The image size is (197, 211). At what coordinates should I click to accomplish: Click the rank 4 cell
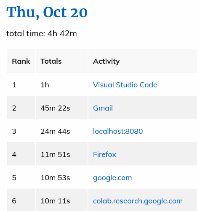point(21,154)
